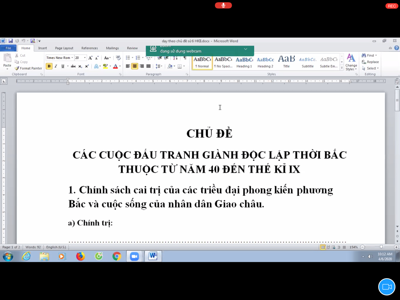Switch to the Mailings tab
The height and width of the screenshot is (300, 400).
tap(112, 48)
